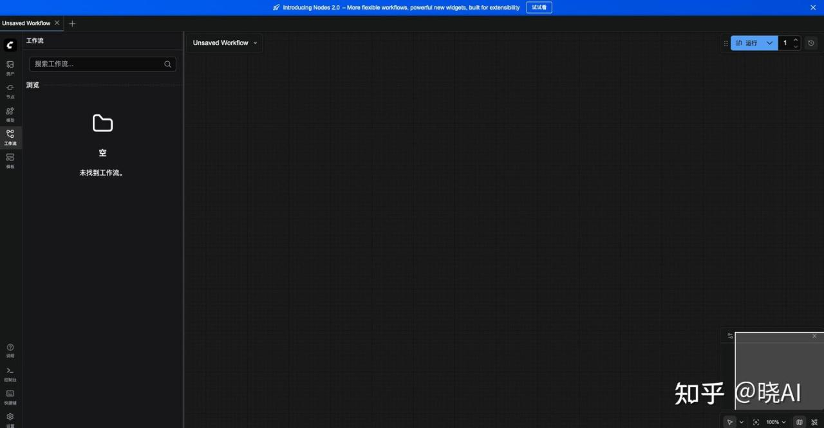The width and height of the screenshot is (824, 428).
Task: Open the 节点 (Nodes) library panel
Action: point(10,90)
